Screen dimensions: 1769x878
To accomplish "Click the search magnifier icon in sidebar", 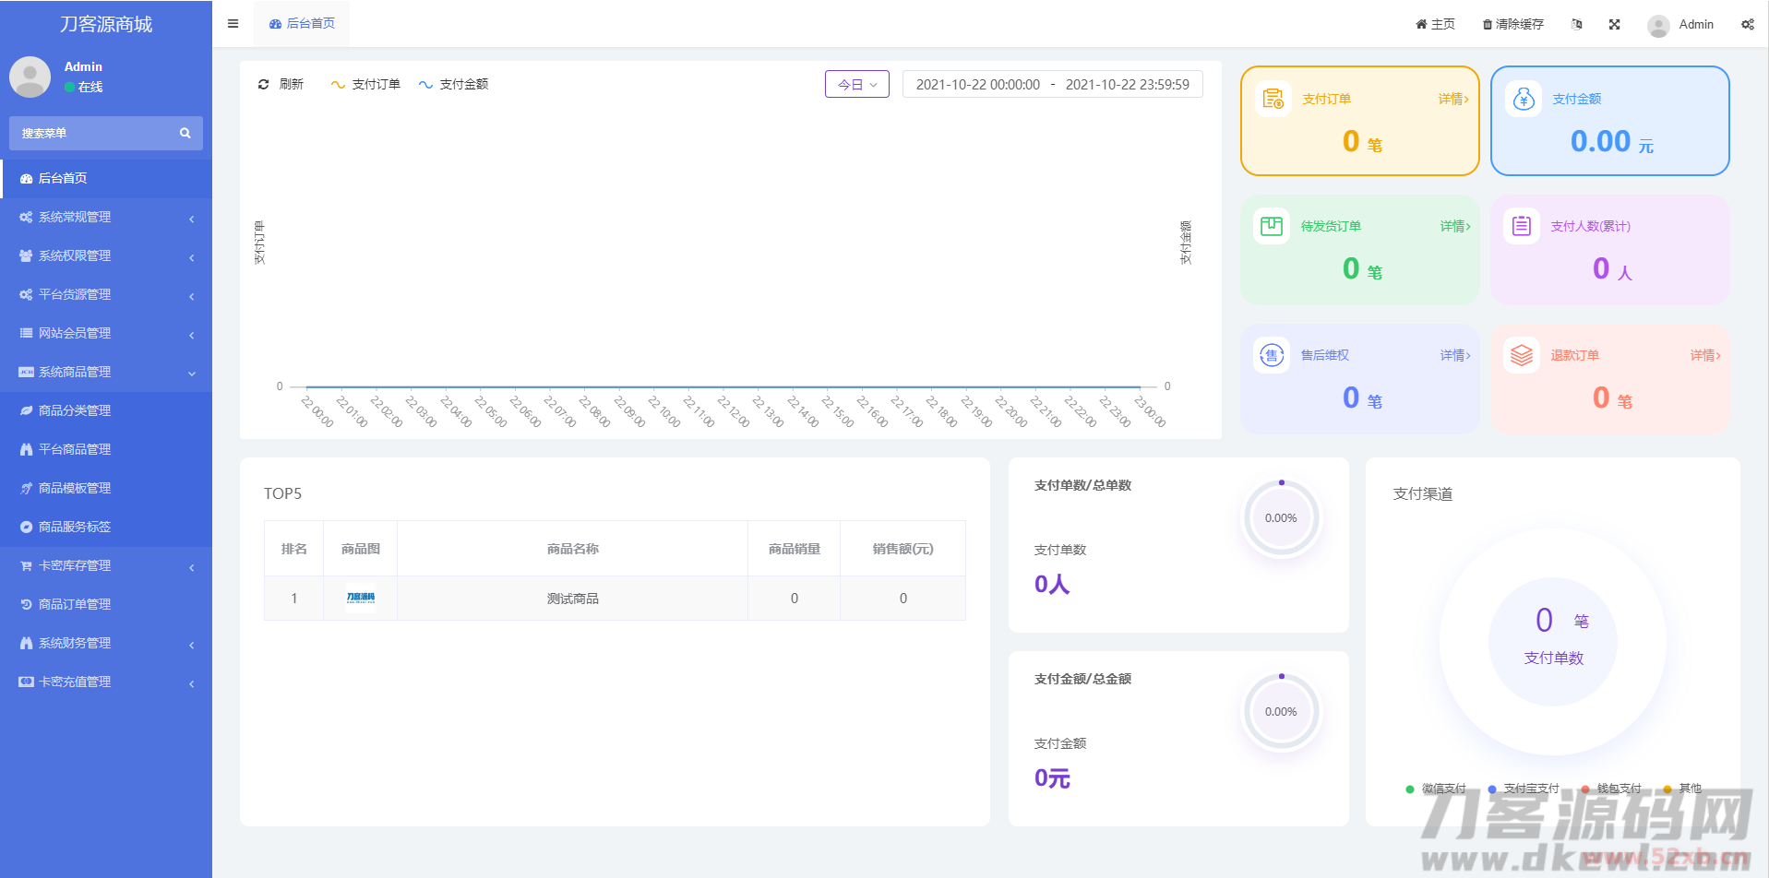I will click(x=185, y=134).
